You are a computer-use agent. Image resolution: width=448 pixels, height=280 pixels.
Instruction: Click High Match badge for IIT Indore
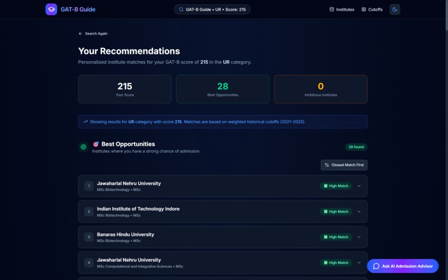336,212
